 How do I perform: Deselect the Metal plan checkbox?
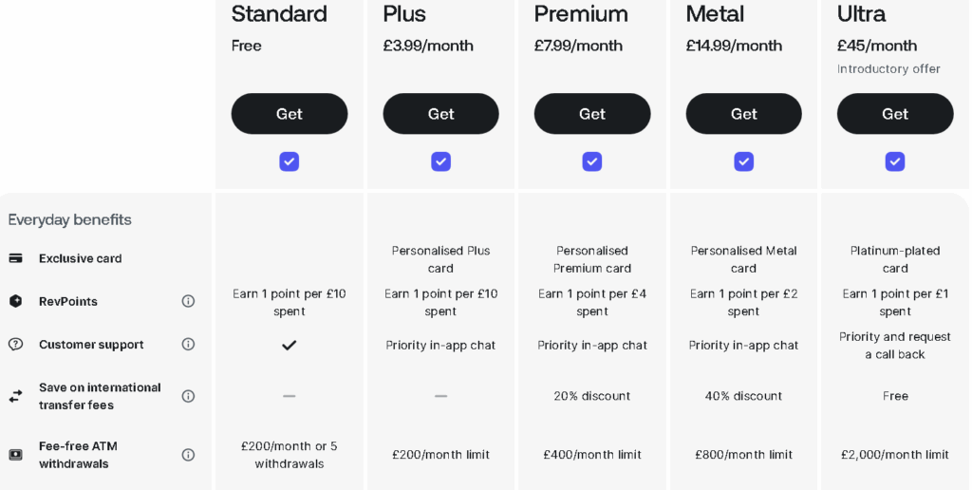point(743,161)
